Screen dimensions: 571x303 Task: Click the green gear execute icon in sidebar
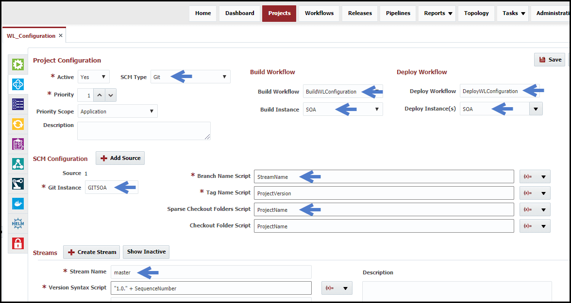[x=18, y=65]
